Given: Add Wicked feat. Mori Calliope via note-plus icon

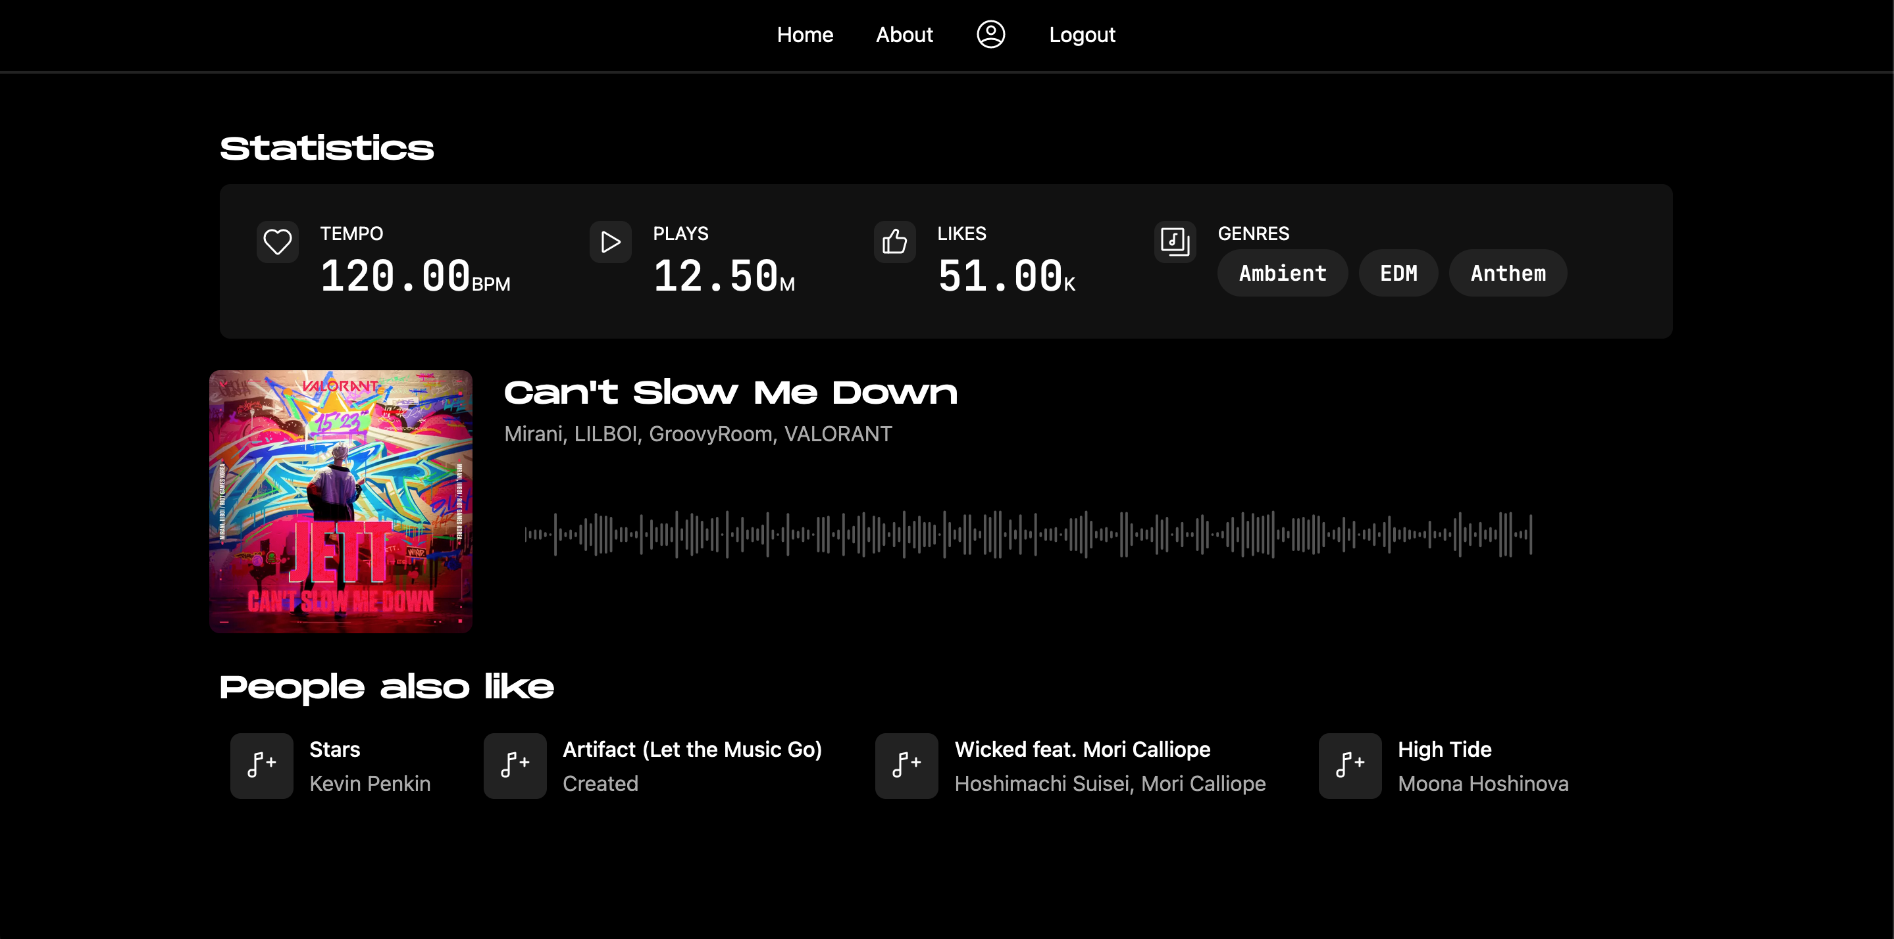Looking at the screenshot, I should click(906, 765).
